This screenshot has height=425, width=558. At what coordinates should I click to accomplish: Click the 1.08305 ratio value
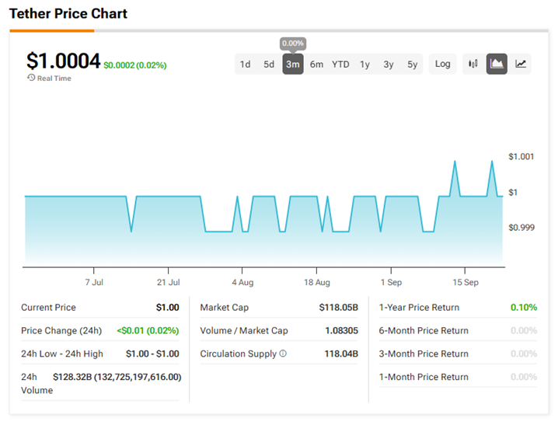342,330
